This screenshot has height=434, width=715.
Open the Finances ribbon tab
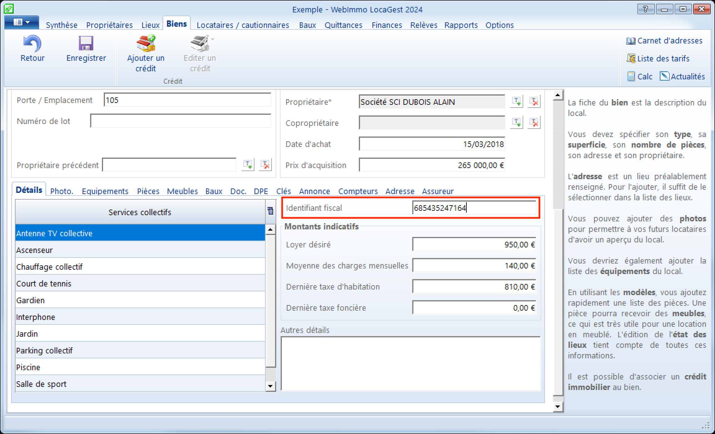387,25
